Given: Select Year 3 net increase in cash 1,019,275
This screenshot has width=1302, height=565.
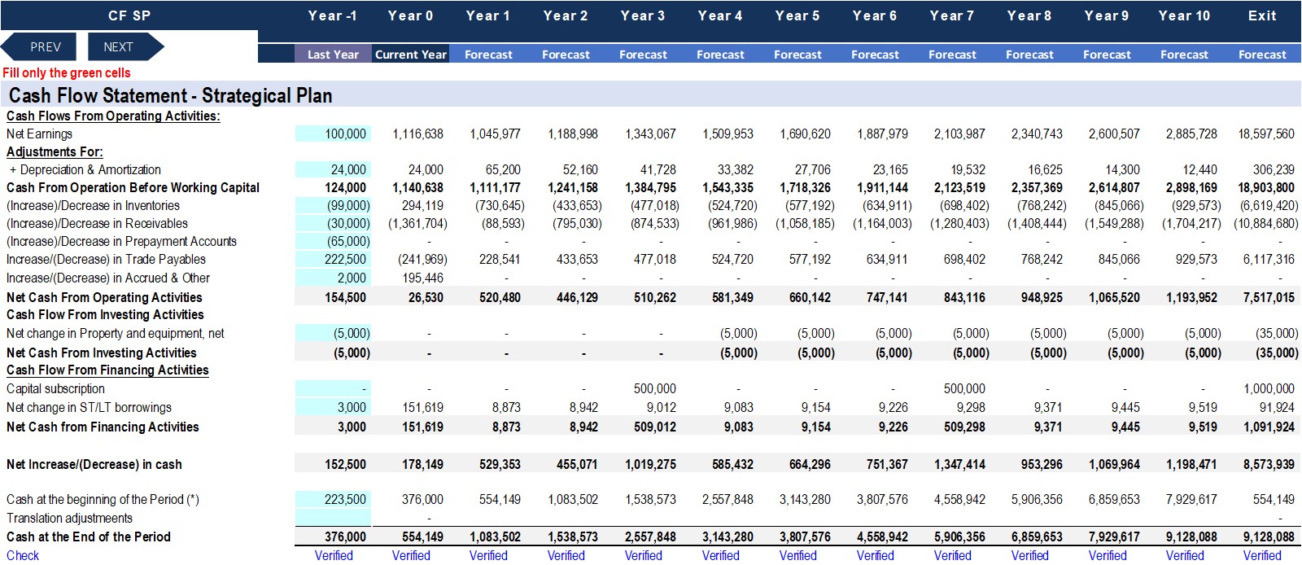Looking at the screenshot, I should coord(650,464).
